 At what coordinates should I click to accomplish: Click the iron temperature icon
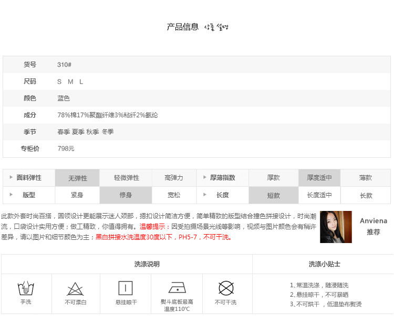tap(177, 288)
